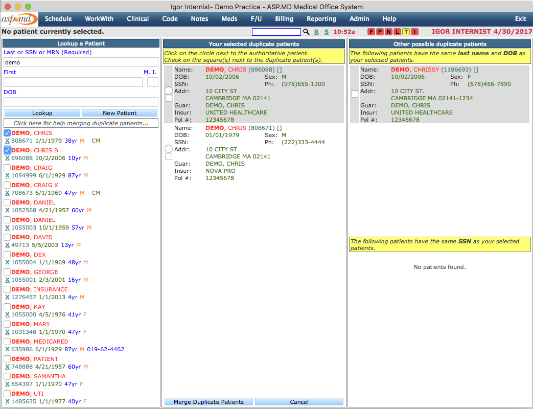This screenshot has width=533, height=409.
Task: Open the Clinical menu
Action: pos(138,19)
